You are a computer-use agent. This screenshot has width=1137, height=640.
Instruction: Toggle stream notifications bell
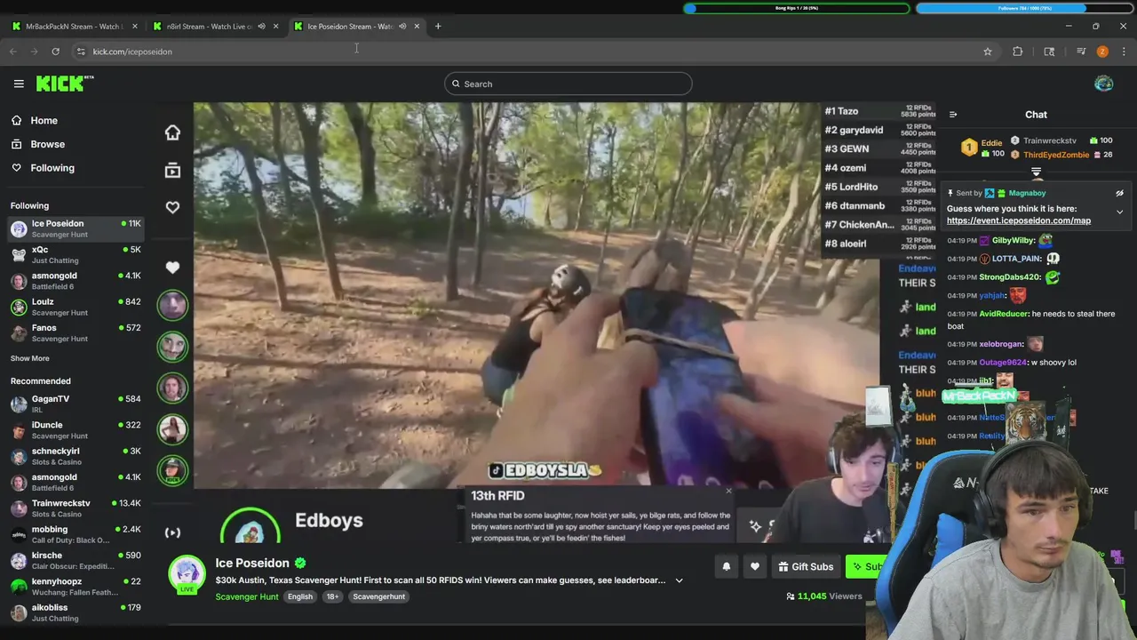click(726, 566)
